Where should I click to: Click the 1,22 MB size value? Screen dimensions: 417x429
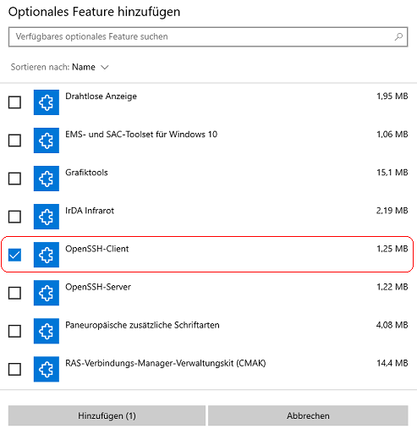tap(392, 287)
